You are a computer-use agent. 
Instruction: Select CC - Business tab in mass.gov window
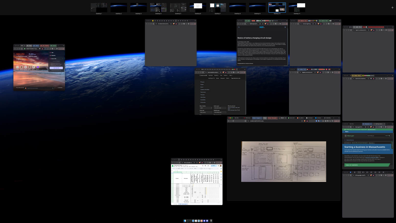pyautogui.click(x=367, y=124)
